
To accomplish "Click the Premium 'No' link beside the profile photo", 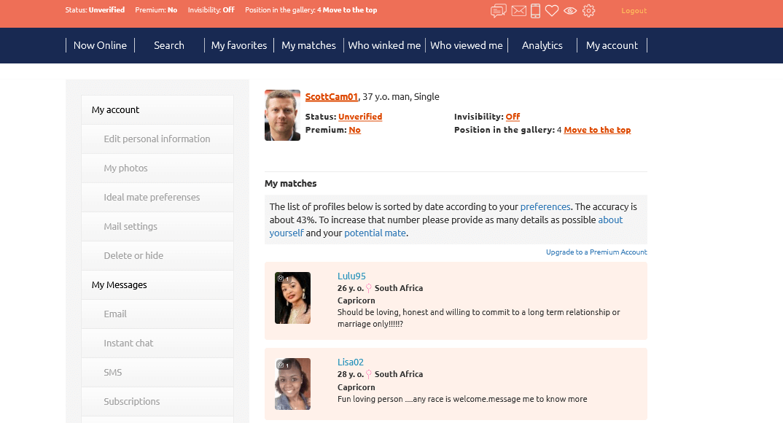I will point(354,130).
